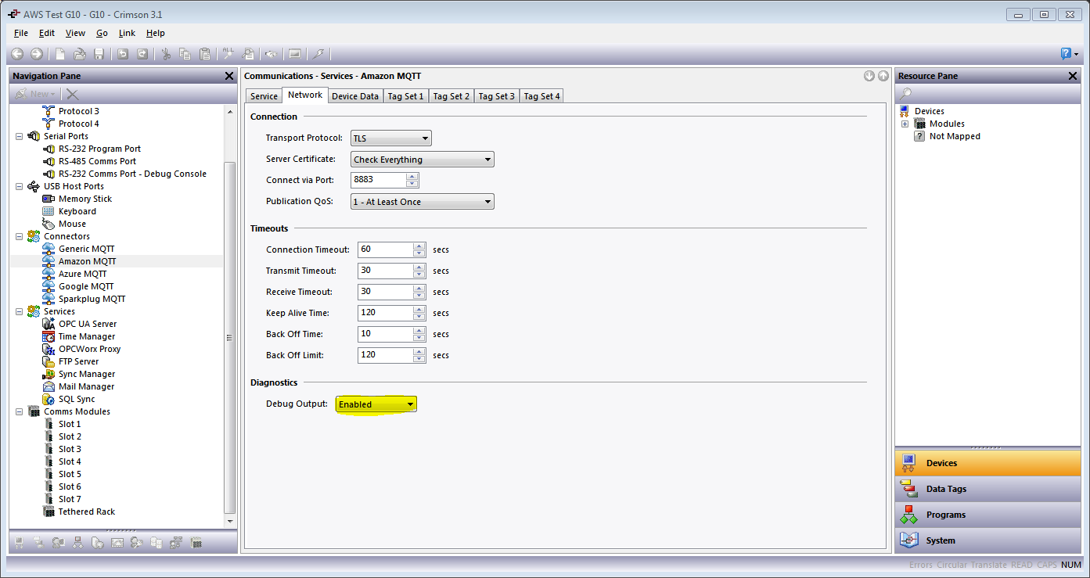Click the Connect via Port field
This screenshot has height=578, width=1090.
379,180
